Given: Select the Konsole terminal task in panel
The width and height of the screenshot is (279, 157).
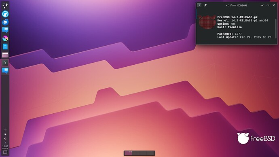Looking at the screenshot, I should coord(5,63).
